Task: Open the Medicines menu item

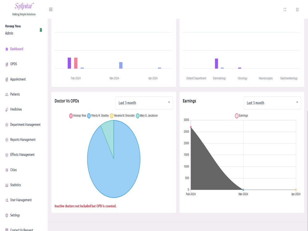Action: tap(16, 109)
